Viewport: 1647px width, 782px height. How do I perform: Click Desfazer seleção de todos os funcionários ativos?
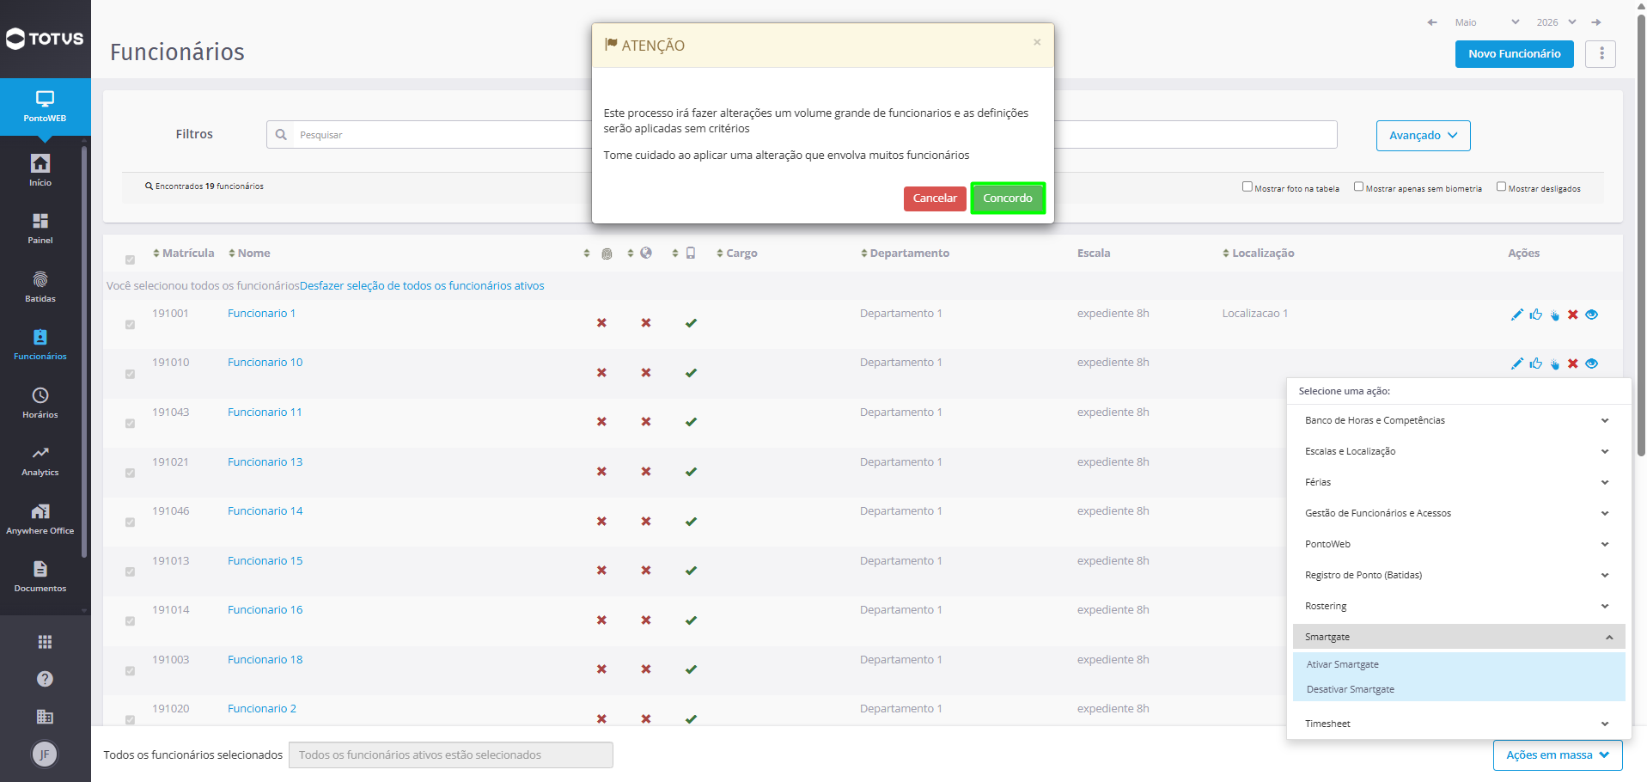coord(422,286)
